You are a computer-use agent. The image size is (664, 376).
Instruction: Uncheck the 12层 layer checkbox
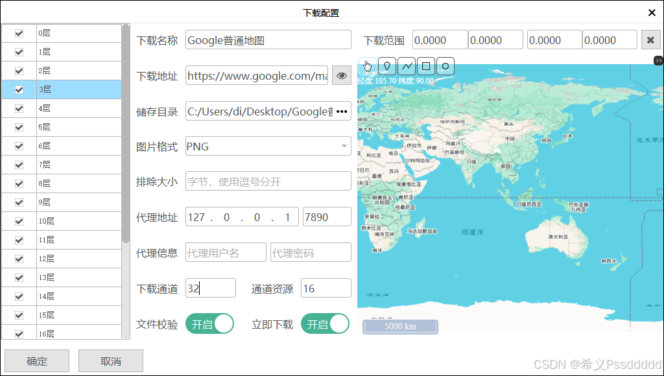click(19, 259)
